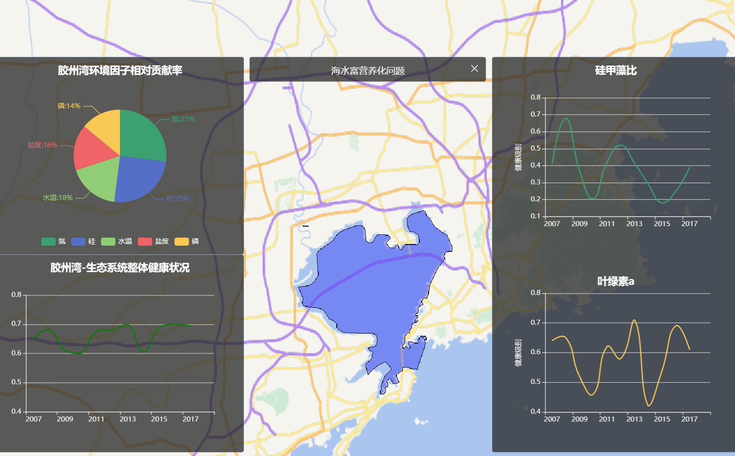
Task: Click the 胶州湾环境因子相对贡献率 title
Action: pos(120,70)
